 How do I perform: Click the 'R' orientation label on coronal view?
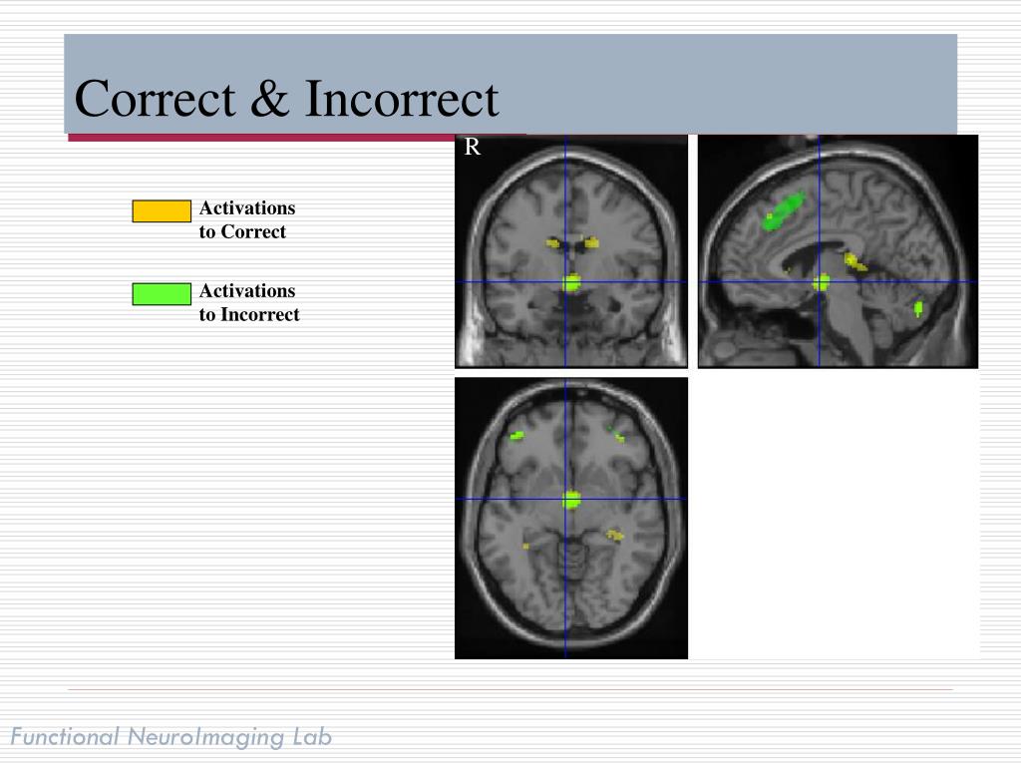coord(472,147)
